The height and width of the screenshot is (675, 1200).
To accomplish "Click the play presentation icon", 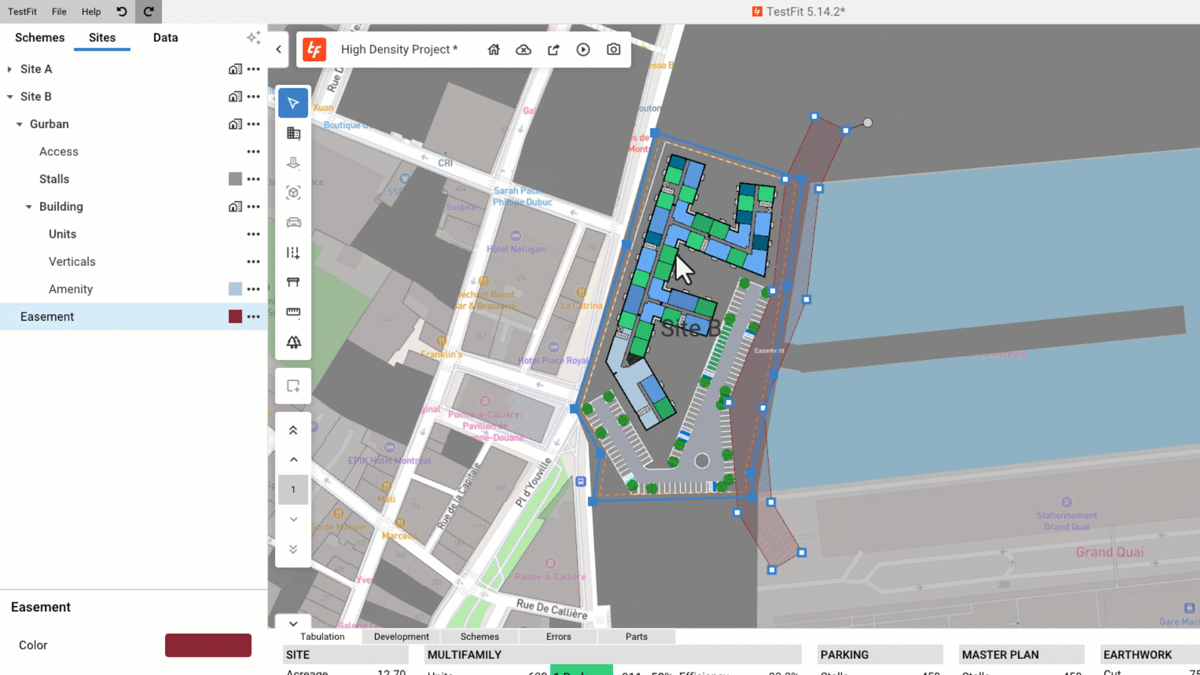I will click(583, 49).
